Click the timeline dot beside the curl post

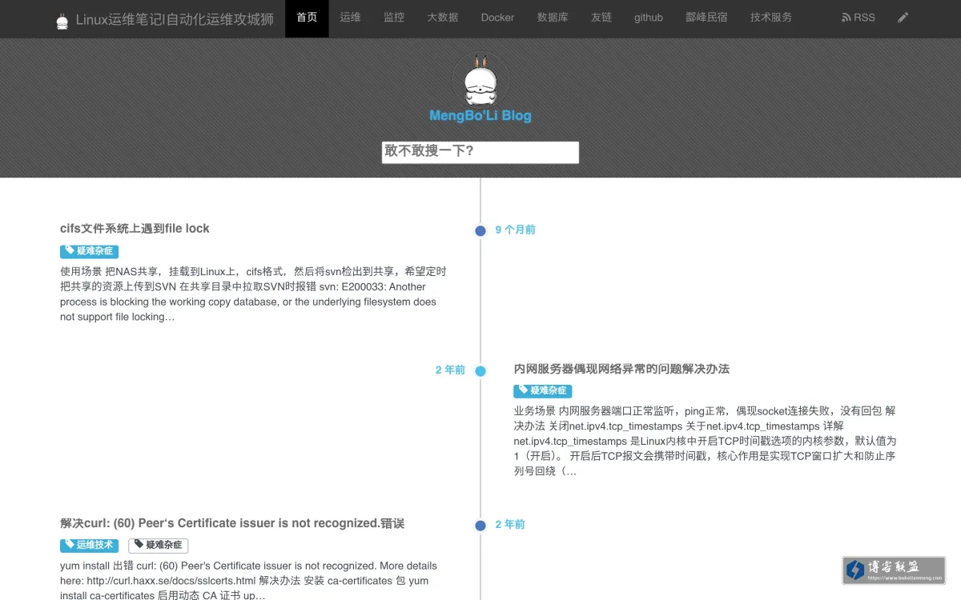(480, 526)
